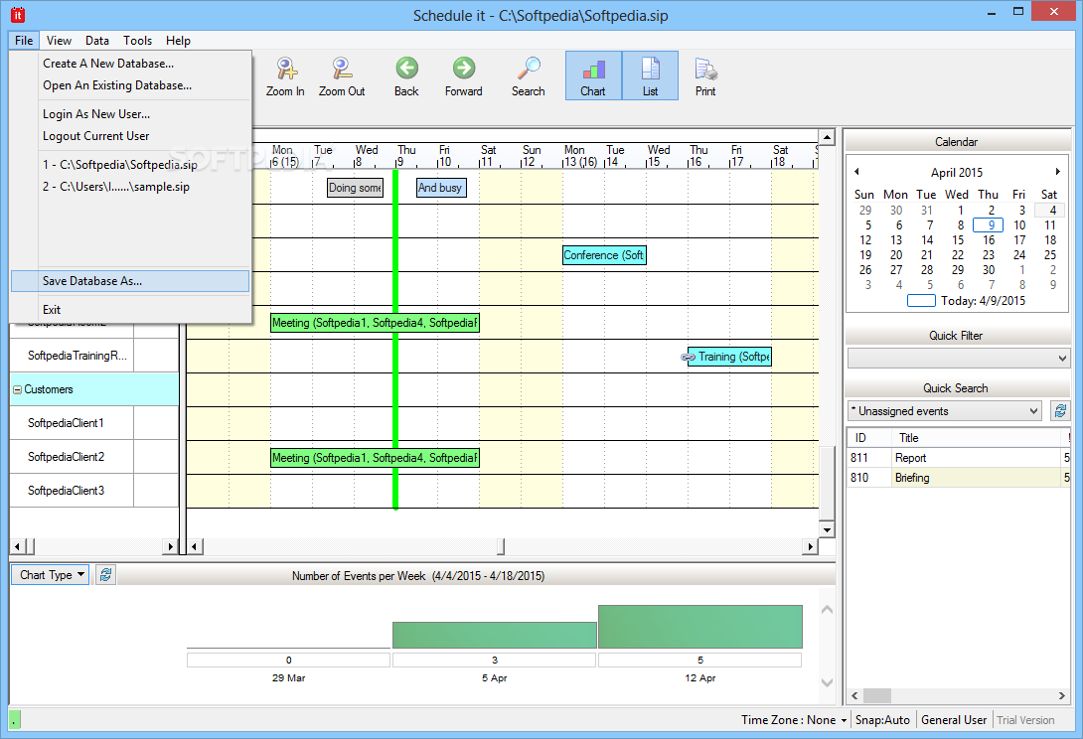Image resolution: width=1083 pixels, height=739 pixels.
Task: Open the Tools menu
Action: click(x=137, y=40)
